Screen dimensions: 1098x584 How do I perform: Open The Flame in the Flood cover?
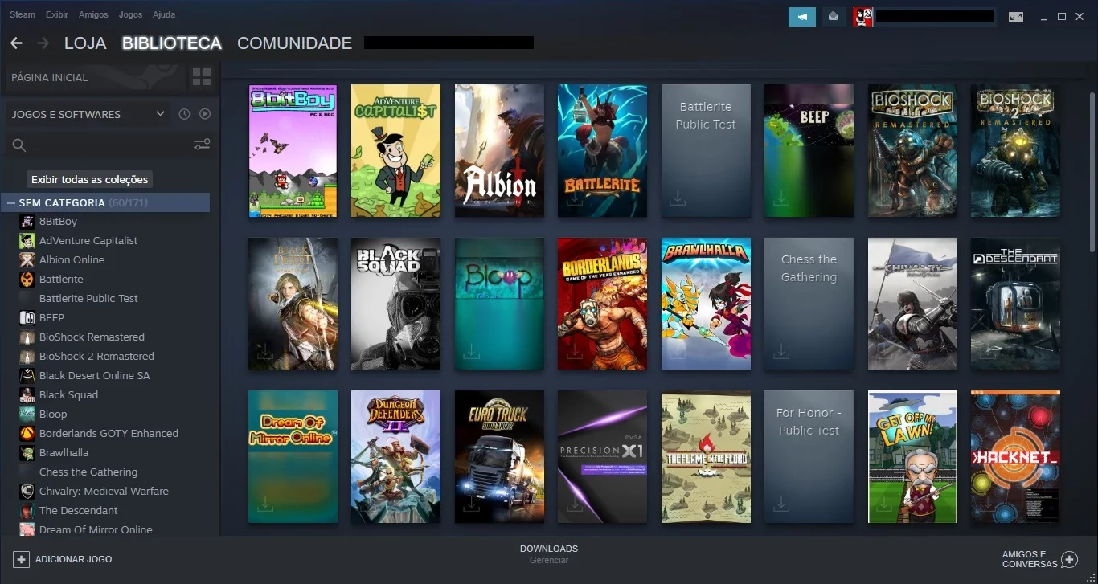pyautogui.click(x=706, y=457)
